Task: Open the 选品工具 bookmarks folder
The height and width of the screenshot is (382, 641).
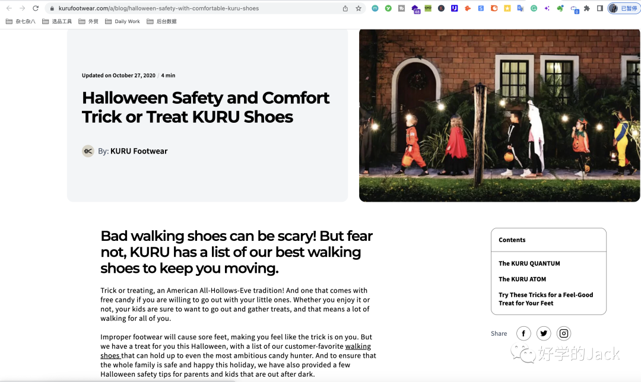Action: tap(57, 21)
